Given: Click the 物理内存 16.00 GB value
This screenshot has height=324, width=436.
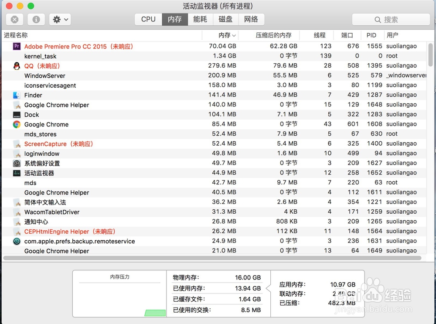Looking at the screenshot, I should click(x=248, y=277).
